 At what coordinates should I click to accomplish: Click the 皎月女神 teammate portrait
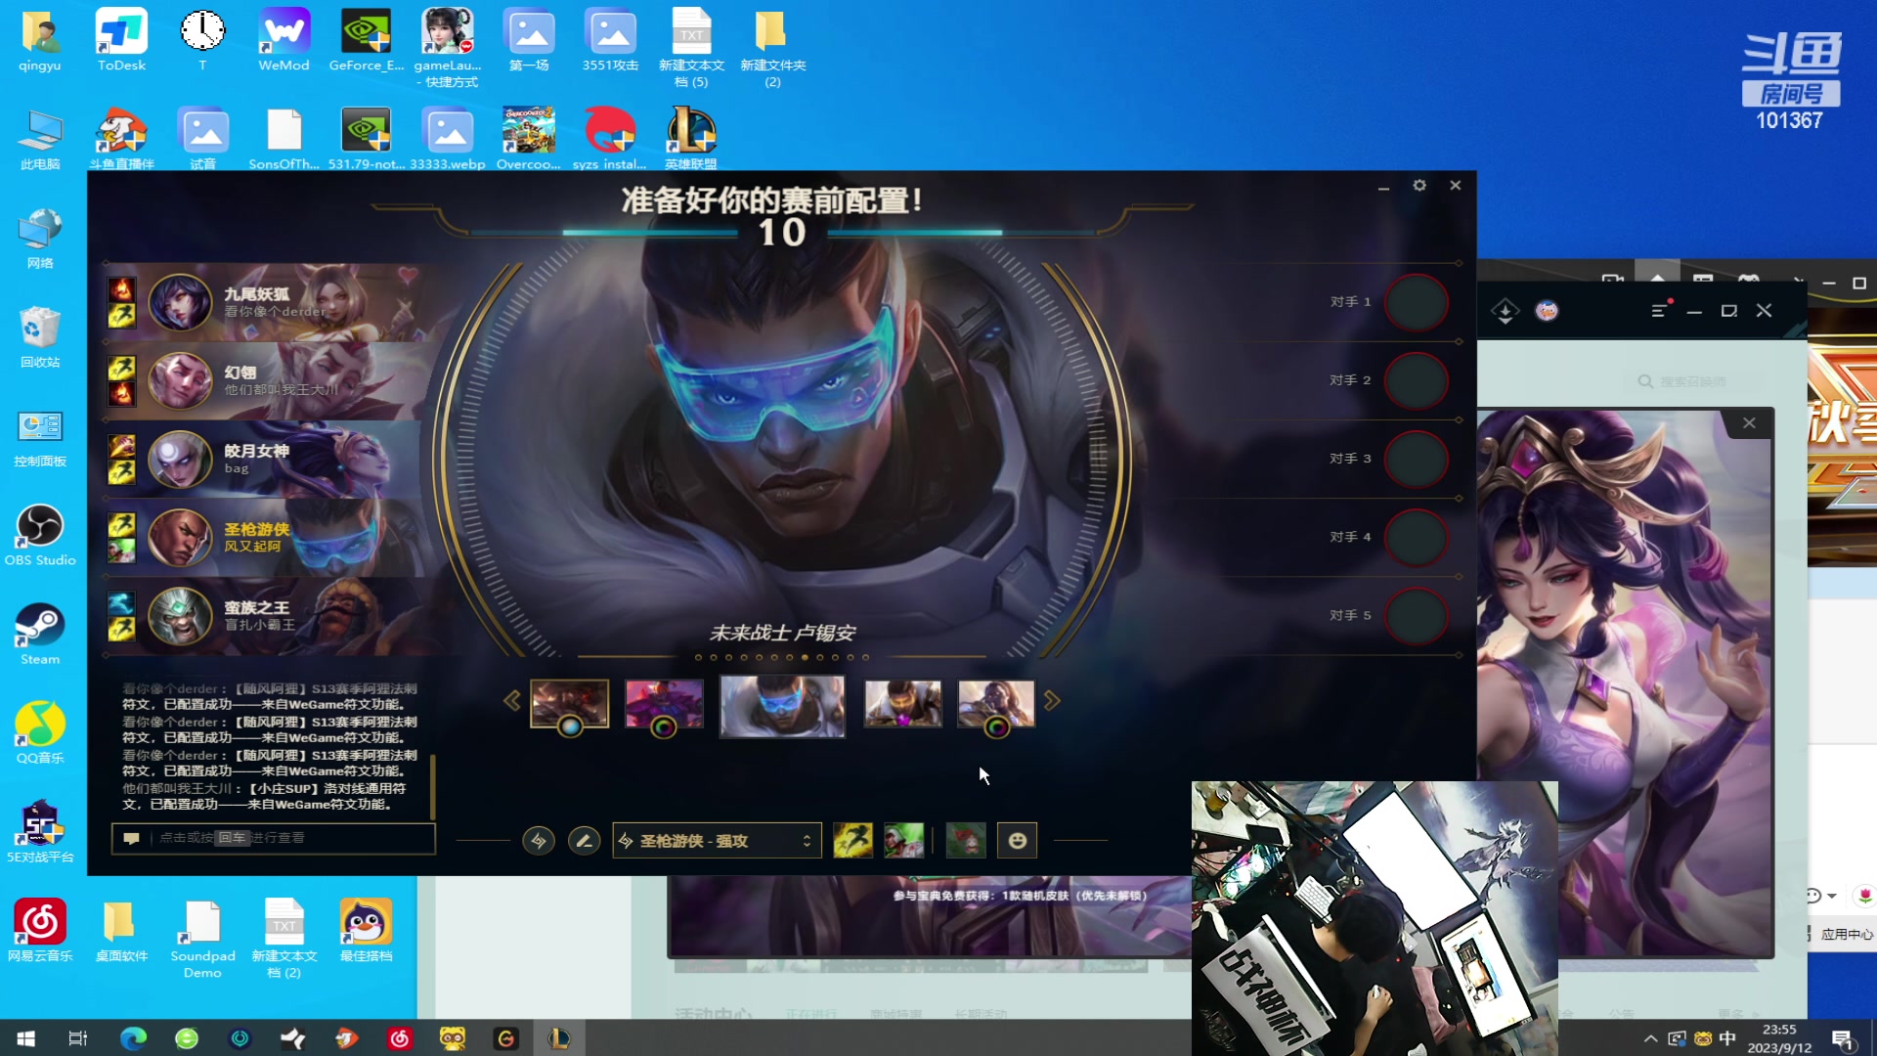click(180, 459)
